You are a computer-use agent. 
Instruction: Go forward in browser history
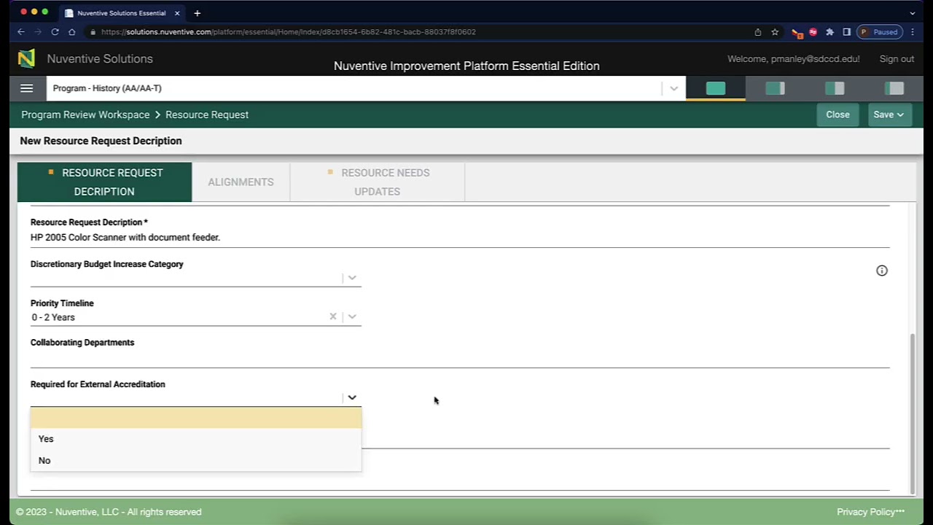[38, 32]
